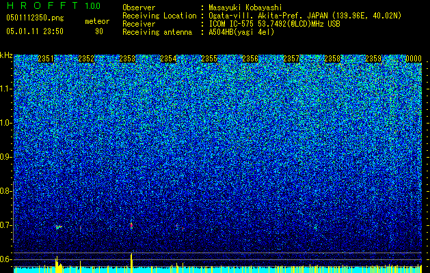The width and height of the screenshot is (430, 273).
Task: Click the version number 1.0.0
Action: [x=93, y=6]
